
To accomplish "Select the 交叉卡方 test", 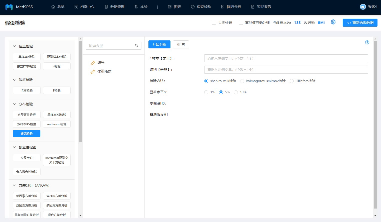I will (27, 158).
